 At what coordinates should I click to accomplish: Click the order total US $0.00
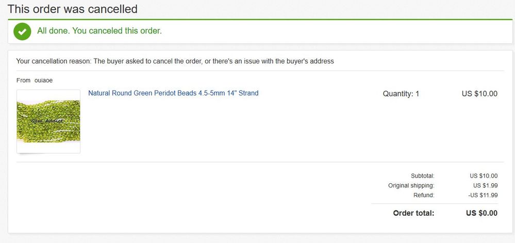pos(481,213)
